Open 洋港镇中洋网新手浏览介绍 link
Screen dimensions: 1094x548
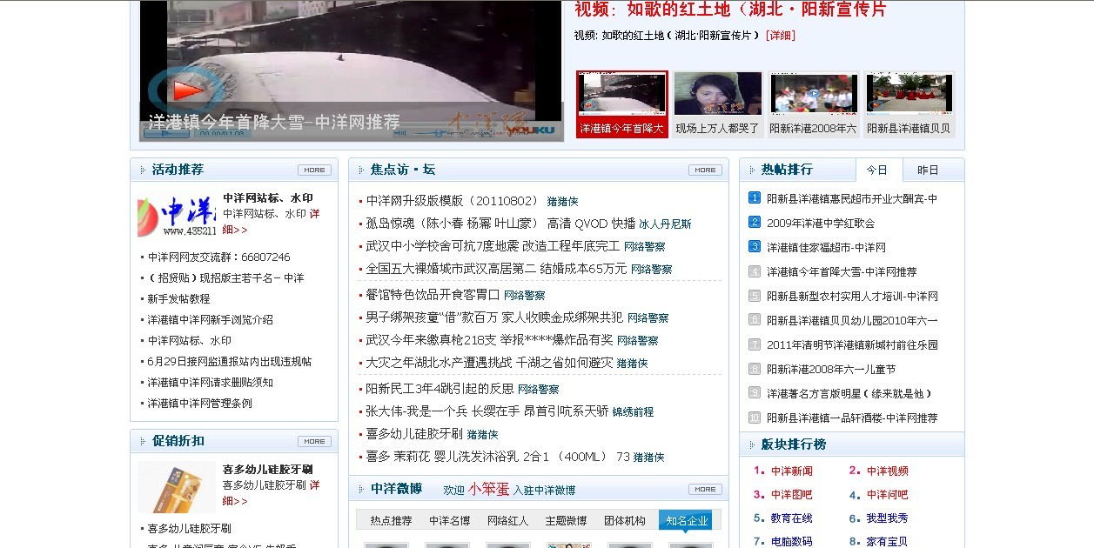[210, 320]
